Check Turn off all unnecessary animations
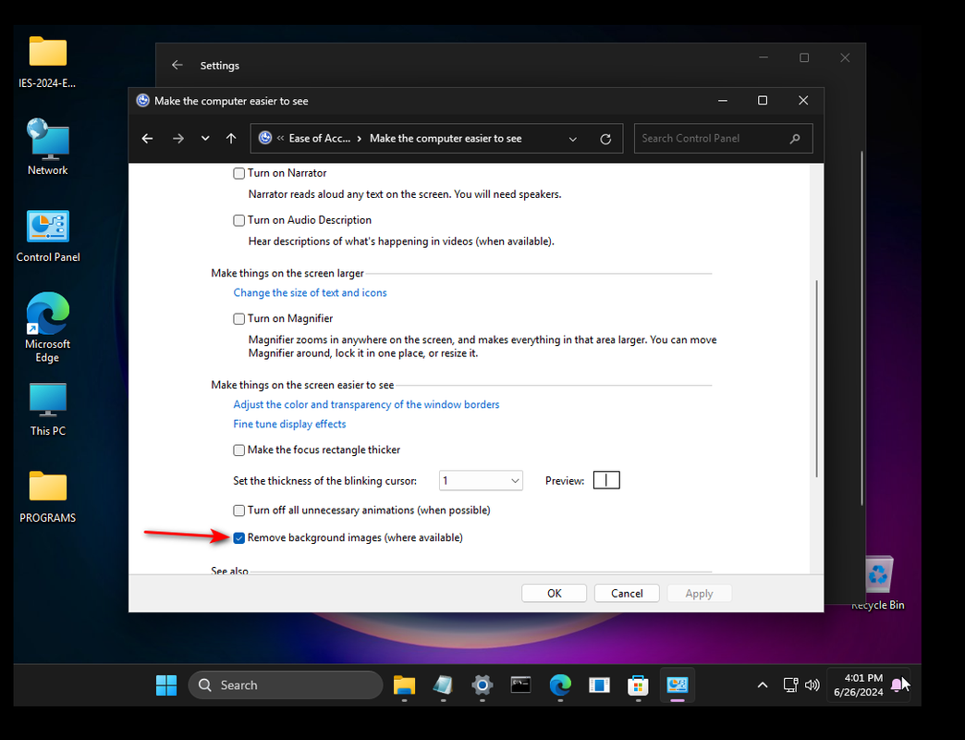This screenshot has width=965, height=740. tap(238, 511)
